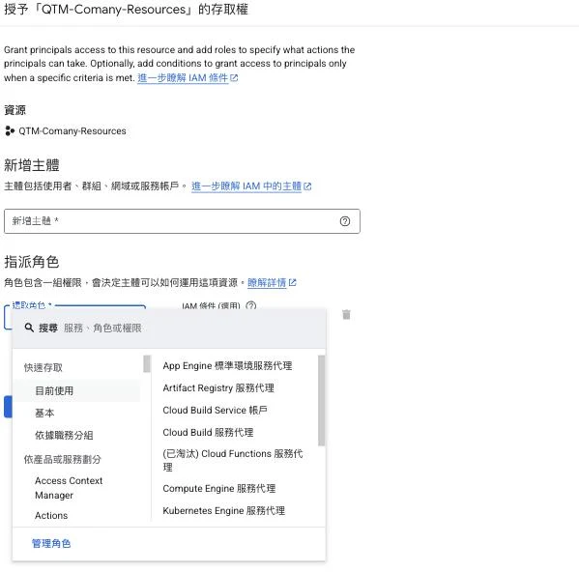Screen dimensions: 579x572
Task: Click the search magnifier icon in the role picker
Action: click(x=29, y=328)
